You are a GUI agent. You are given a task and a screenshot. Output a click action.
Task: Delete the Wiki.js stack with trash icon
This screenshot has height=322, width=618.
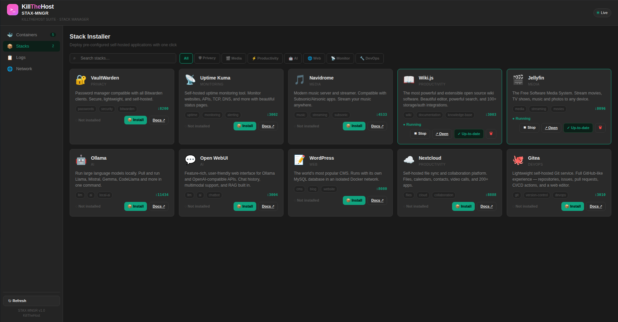click(x=491, y=134)
